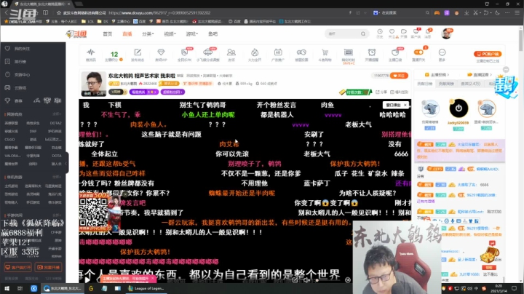Switch to the weekly contribution tab

click(x=446, y=84)
